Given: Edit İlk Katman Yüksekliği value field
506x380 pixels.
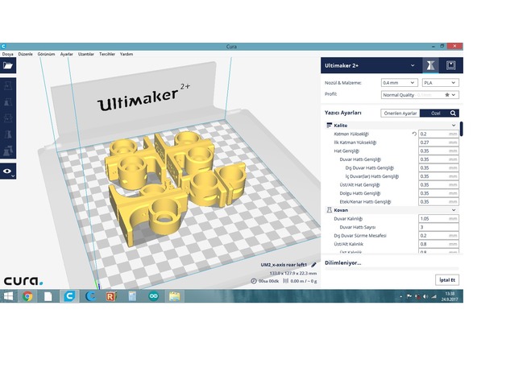Looking at the screenshot, I should pos(438,142).
